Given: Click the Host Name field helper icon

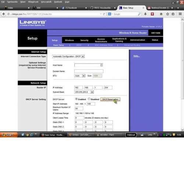Looking at the screenshot, I should [x=102, y=65].
